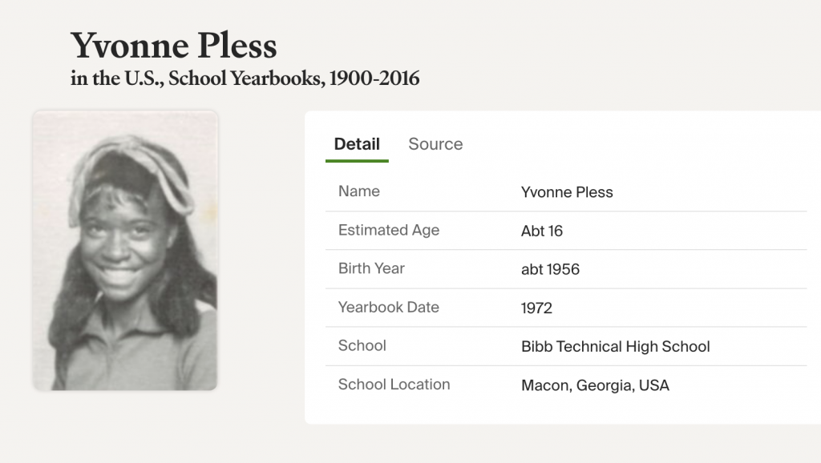821x463 pixels.
Task: Select the '1972' yearbook date value
Action: pyautogui.click(x=536, y=308)
